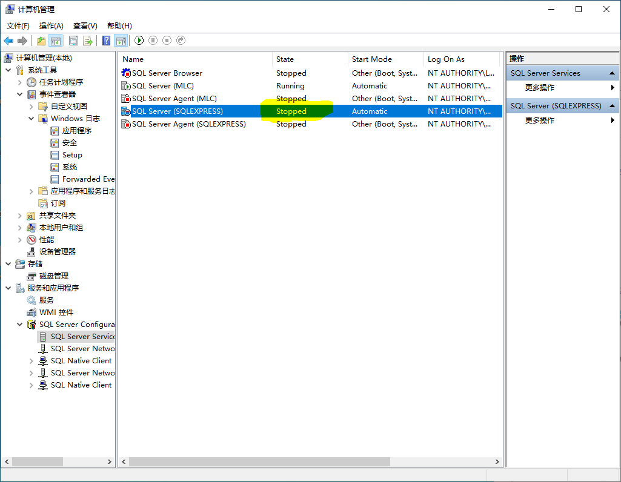Click the 设备管理器 icon in the tree

32,252
